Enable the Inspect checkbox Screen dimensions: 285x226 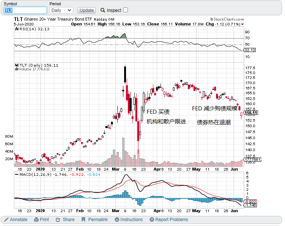coord(125,10)
